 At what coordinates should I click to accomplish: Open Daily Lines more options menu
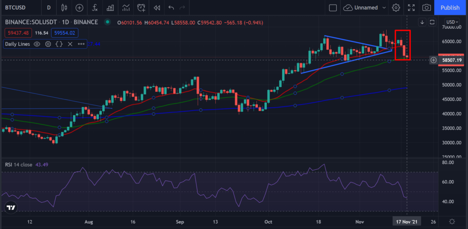81,44
